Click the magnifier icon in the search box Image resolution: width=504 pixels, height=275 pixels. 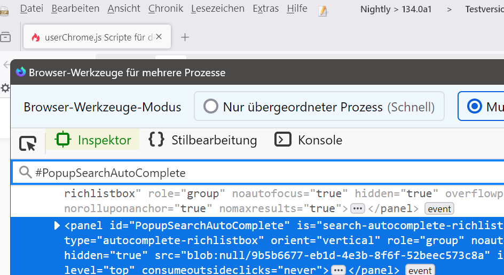point(25,172)
